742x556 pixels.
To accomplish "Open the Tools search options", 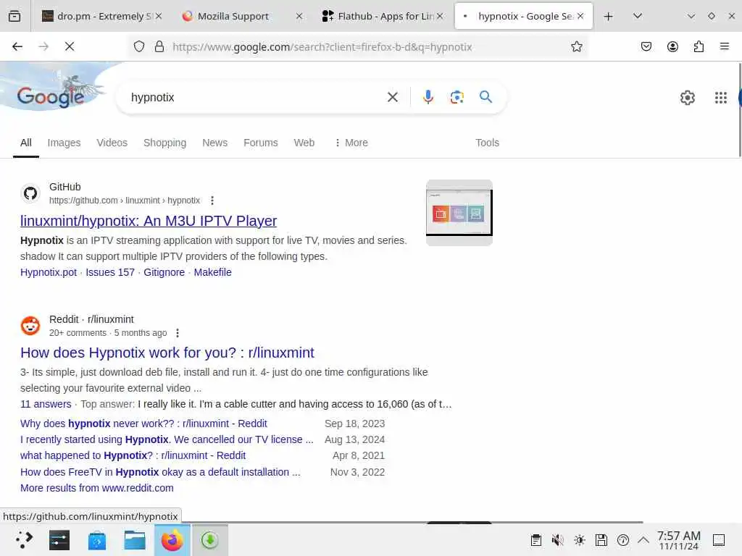I will (487, 143).
